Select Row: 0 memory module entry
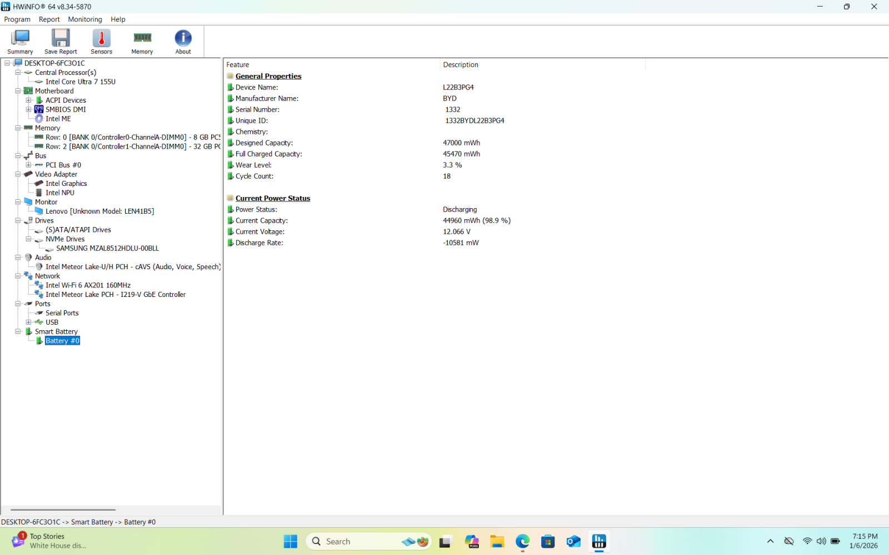889x555 pixels. pos(133,137)
